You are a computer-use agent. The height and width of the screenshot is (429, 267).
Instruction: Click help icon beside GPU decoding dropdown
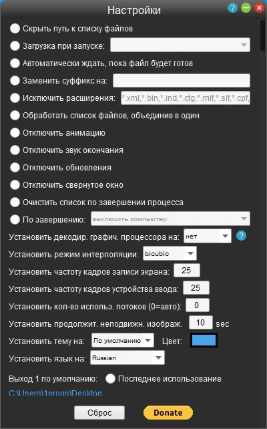(x=242, y=236)
